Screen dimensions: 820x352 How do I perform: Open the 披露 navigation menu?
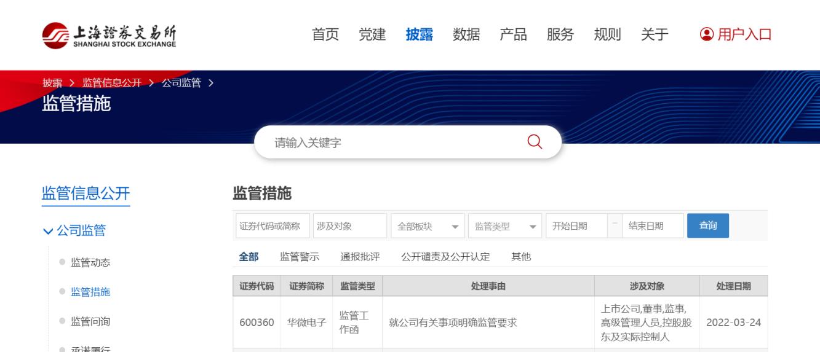click(x=420, y=35)
